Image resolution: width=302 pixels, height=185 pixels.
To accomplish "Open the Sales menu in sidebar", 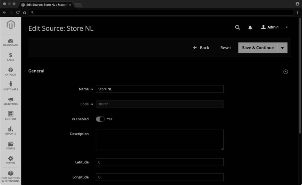I will [x=11, y=57].
